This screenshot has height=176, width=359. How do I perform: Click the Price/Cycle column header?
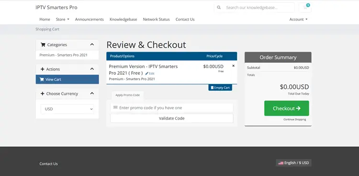tap(214, 56)
